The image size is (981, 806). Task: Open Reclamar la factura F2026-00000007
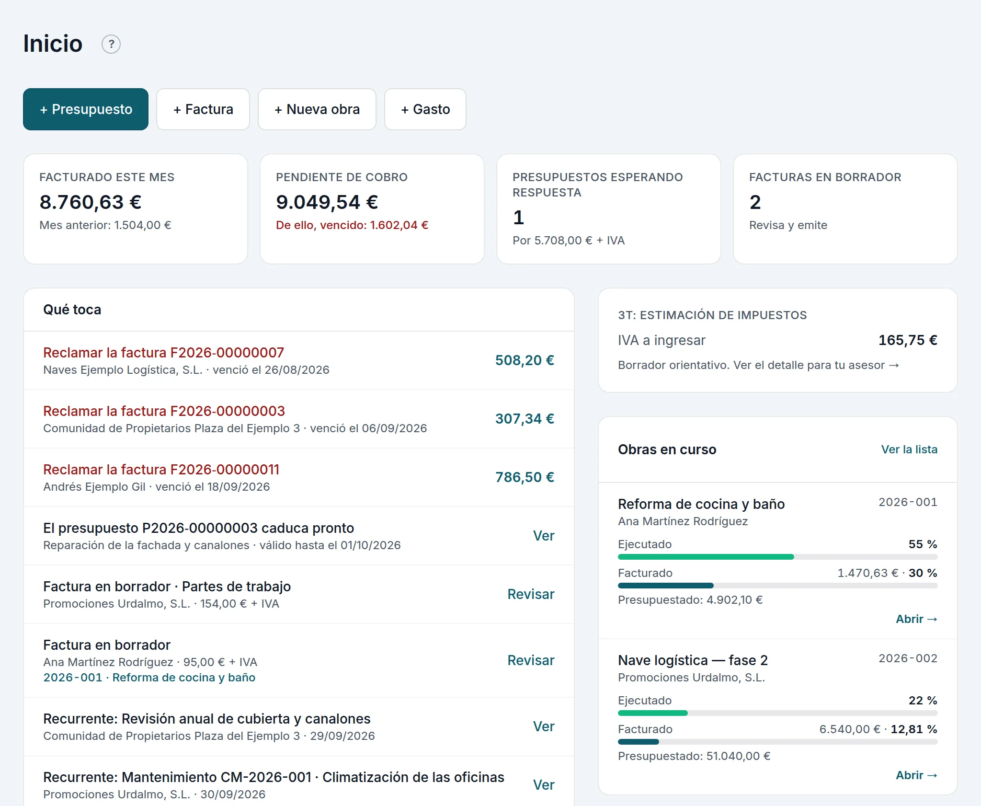coord(163,353)
